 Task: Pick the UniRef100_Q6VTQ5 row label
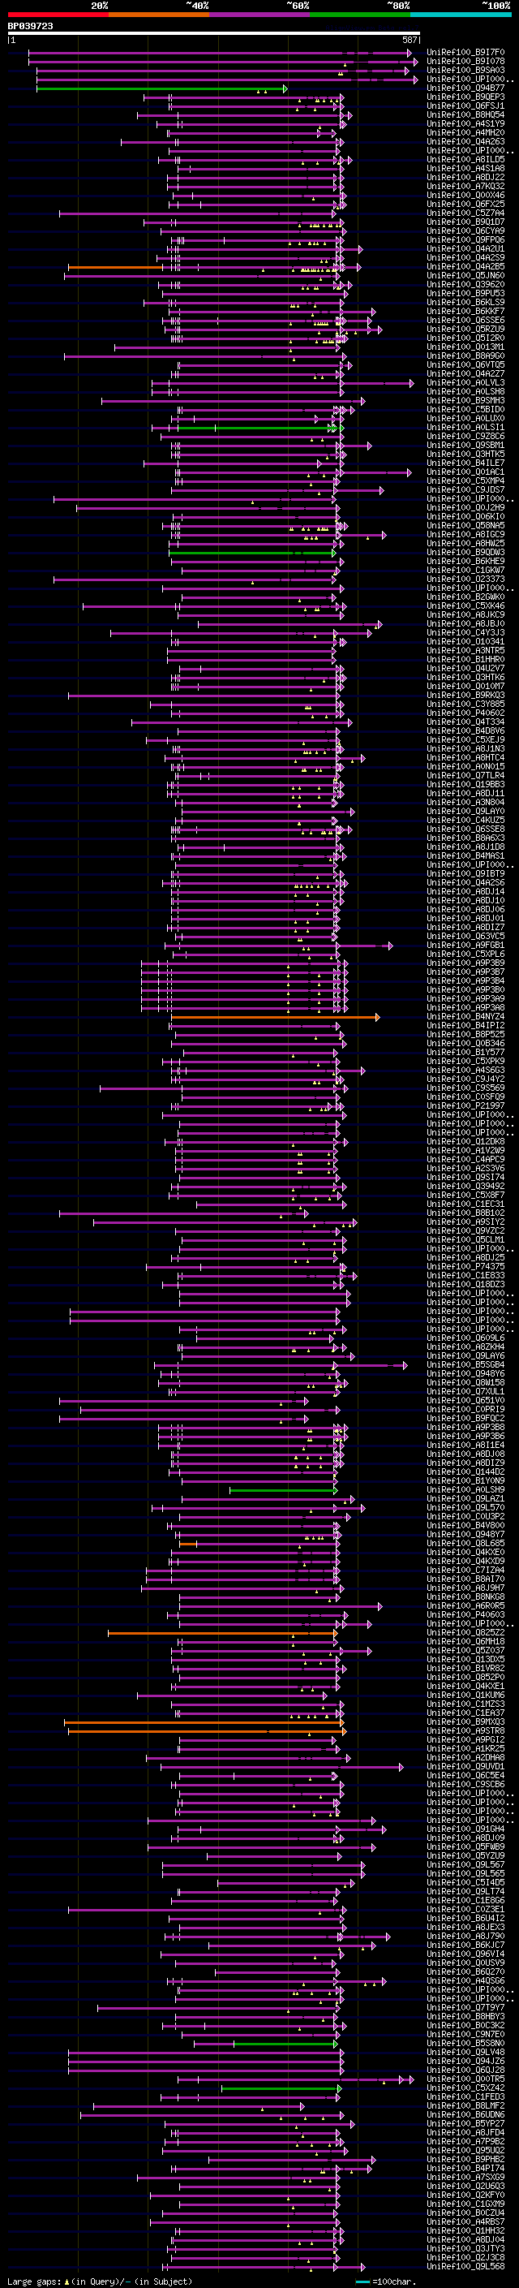465,365
